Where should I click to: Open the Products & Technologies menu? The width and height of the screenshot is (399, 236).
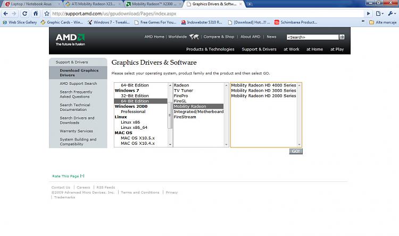pos(210,49)
